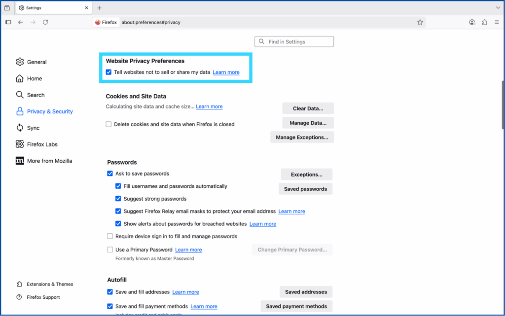Enable Delete cookies when Firefox is closed
This screenshot has width=505, height=316.
point(108,124)
